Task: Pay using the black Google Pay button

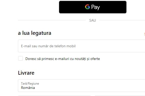Action: (93, 7)
